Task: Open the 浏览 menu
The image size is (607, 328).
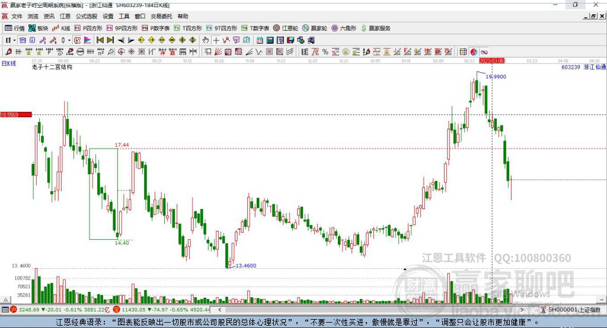Action: click(33, 16)
